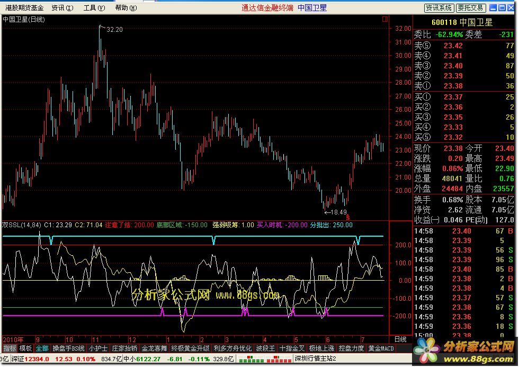Image resolution: width=519 pixels, height=367 pixels.
Task: Select the 金龙喜舞 indicator tab
Action: pos(154,348)
